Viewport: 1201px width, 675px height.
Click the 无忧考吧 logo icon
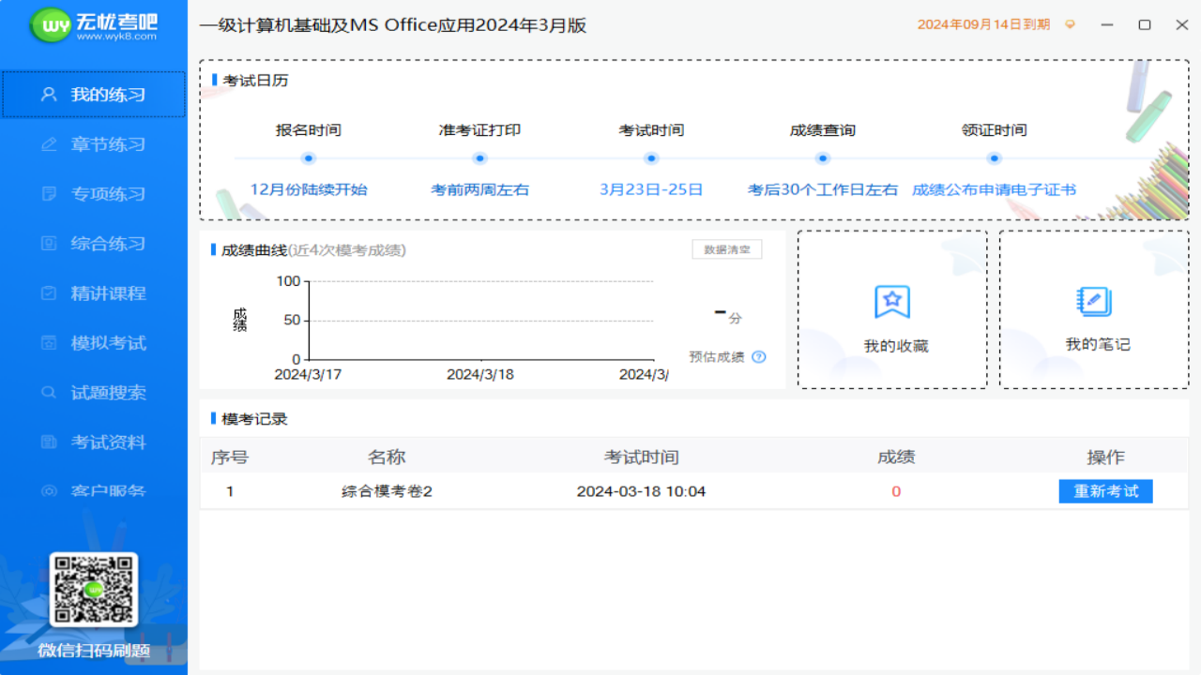tap(50, 25)
